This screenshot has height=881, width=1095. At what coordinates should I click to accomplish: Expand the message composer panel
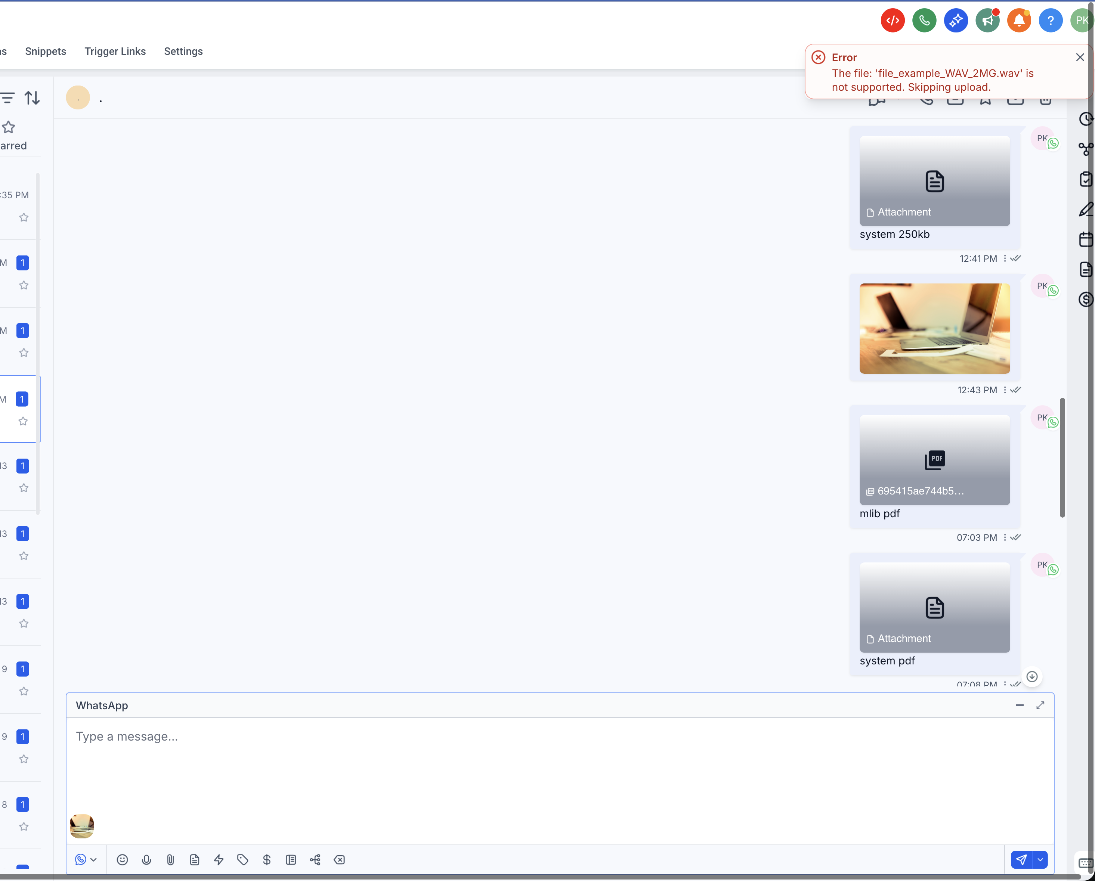click(x=1040, y=705)
